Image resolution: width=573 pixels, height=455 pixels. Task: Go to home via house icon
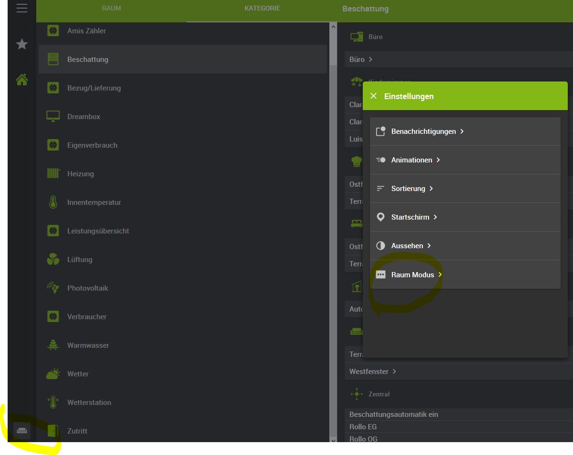tap(22, 80)
